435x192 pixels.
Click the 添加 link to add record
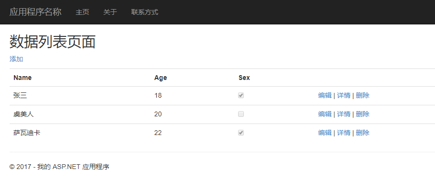coord(16,59)
